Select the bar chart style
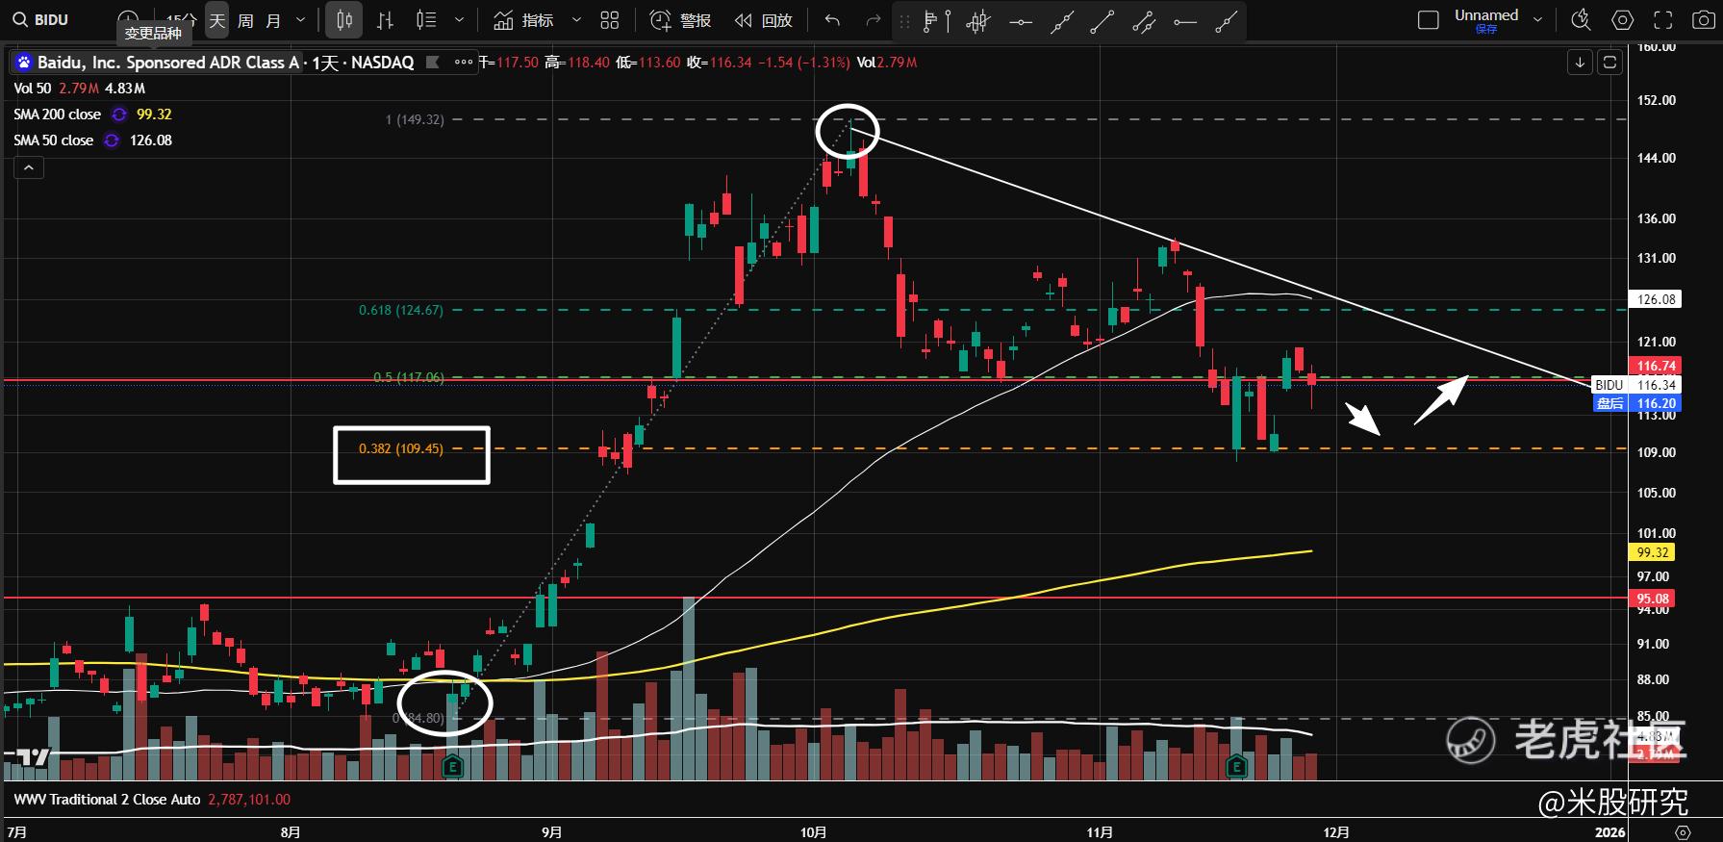This screenshot has height=842, width=1723. pyautogui.click(x=385, y=20)
